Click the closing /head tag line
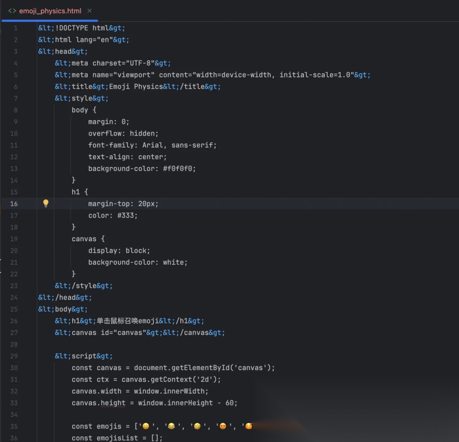459x442 pixels. 65,298
